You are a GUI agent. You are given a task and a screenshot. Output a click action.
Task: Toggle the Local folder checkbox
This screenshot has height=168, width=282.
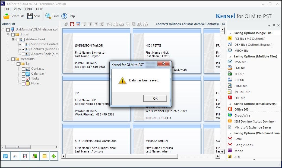[13, 35]
